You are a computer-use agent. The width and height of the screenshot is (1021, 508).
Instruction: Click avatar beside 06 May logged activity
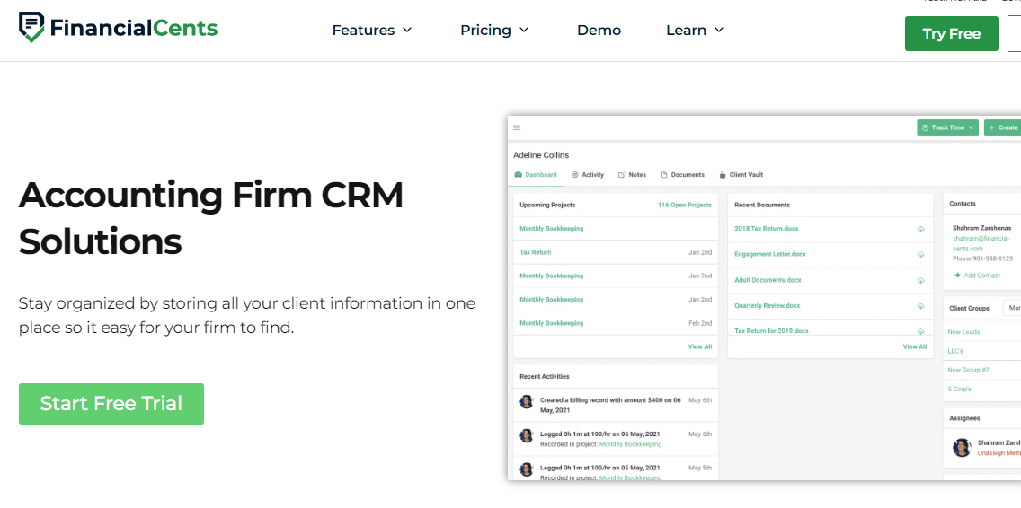[x=527, y=435]
